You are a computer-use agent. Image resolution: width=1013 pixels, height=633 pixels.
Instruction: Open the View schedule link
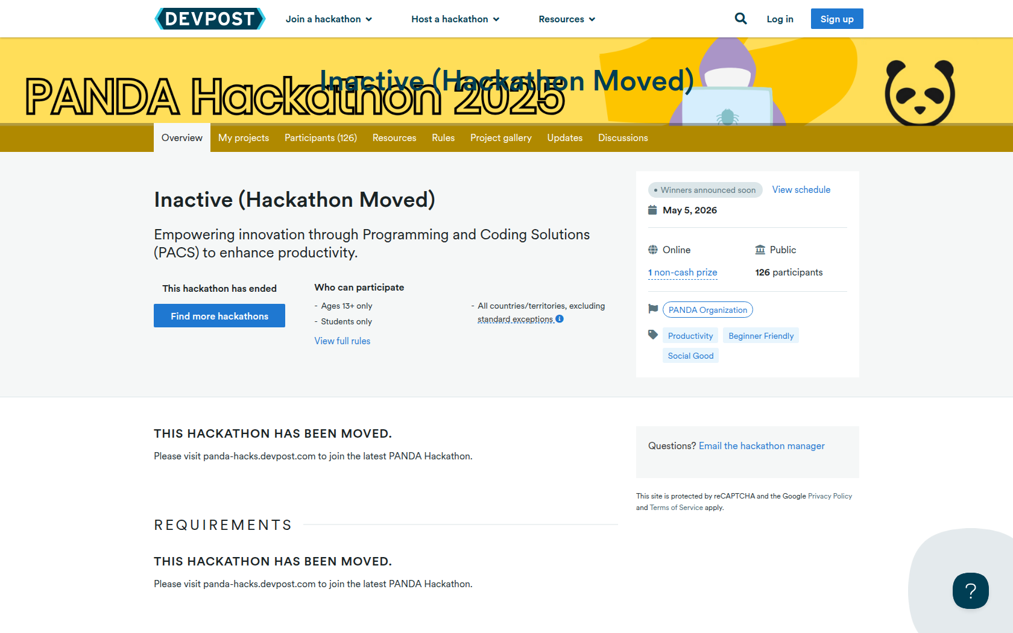tap(801, 190)
